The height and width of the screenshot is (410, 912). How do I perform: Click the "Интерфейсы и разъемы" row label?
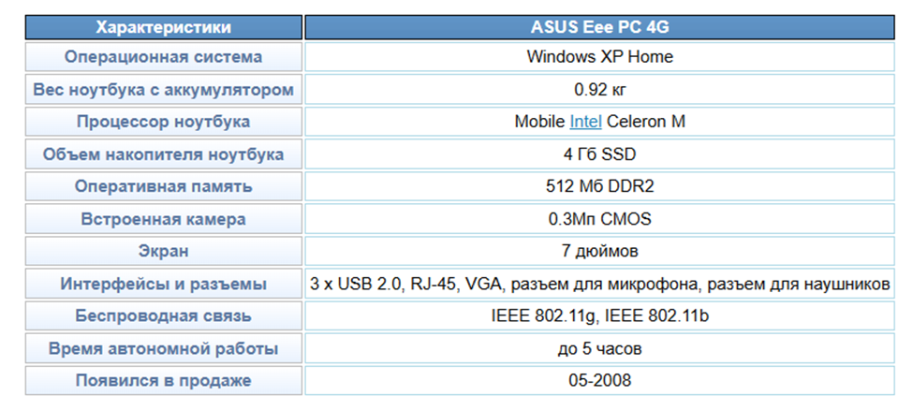point(164,284)
